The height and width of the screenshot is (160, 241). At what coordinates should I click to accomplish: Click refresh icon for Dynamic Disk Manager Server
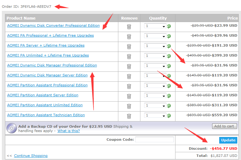(x=169, y=76)
